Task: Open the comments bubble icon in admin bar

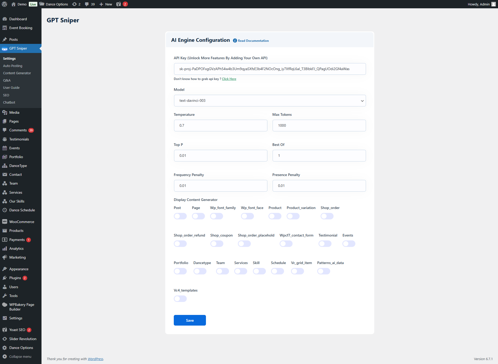Action: click(87, 4)
